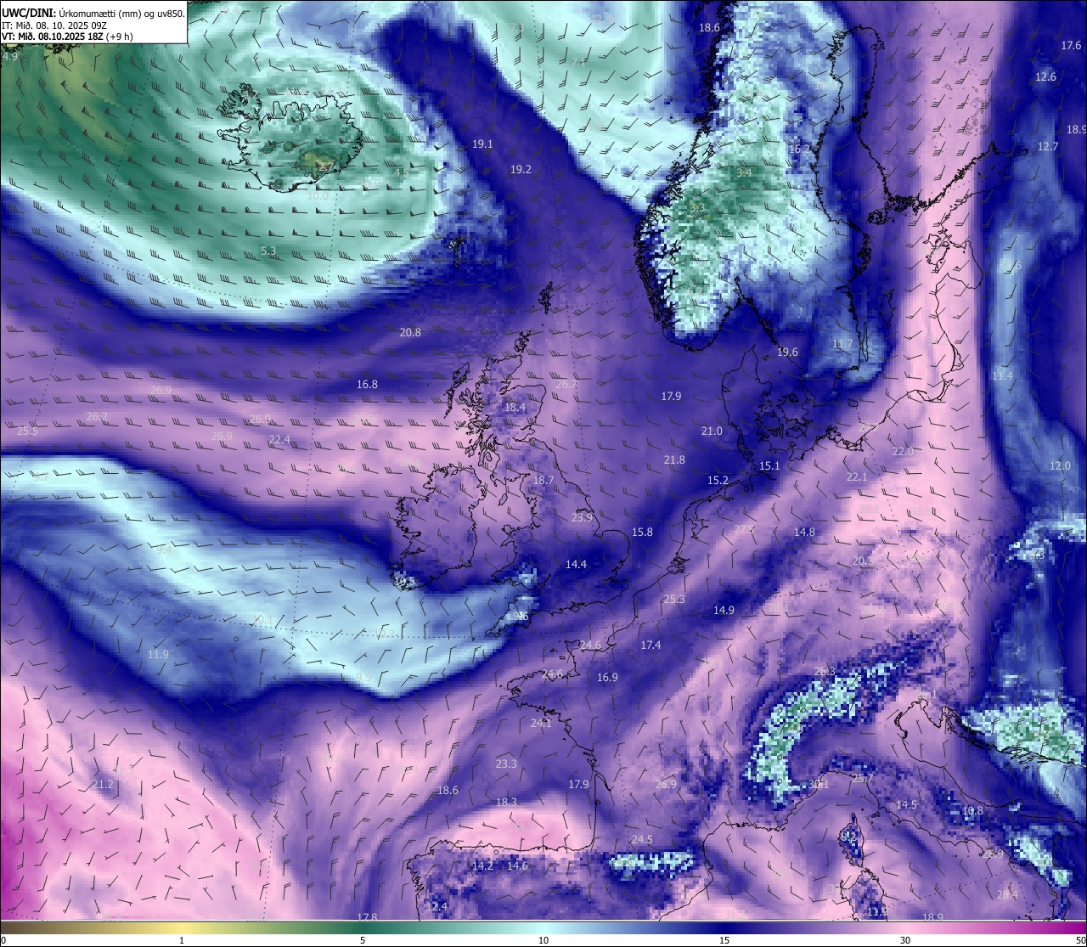Click the 19.6 value label
Viewport: 1087px width, 947px height.
pos(787,352)
